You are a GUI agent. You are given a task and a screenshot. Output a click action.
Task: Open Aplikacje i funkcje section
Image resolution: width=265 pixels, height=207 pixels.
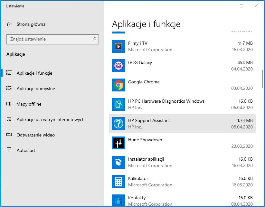click(34, 73)
